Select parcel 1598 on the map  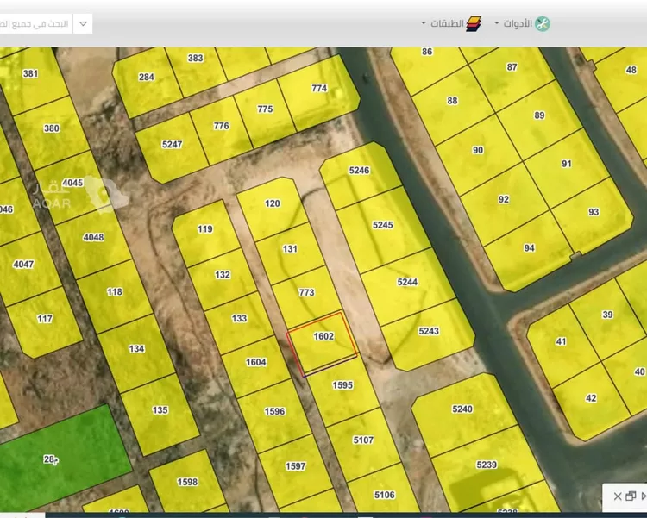(187, 482)
